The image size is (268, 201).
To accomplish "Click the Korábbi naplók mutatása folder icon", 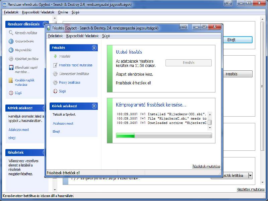I will 11,80.
